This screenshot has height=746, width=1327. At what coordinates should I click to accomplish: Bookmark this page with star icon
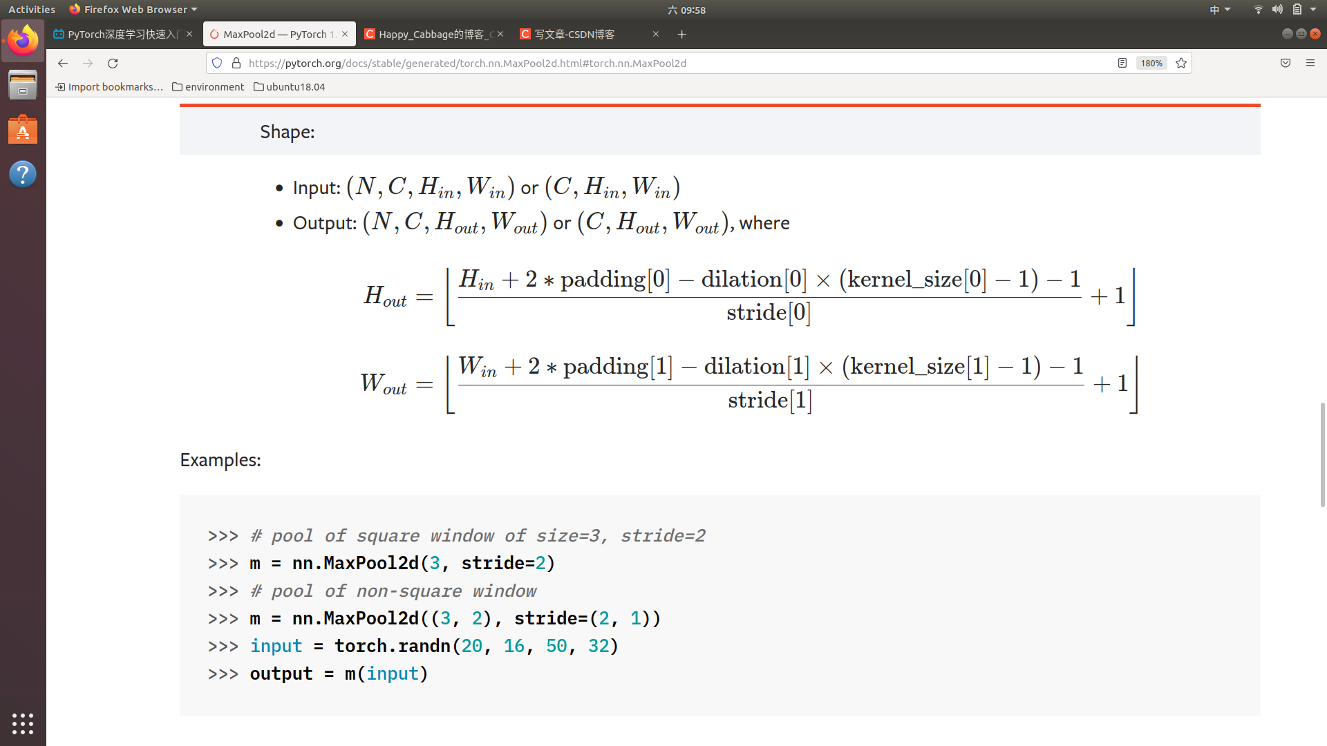pos(1181,63)
